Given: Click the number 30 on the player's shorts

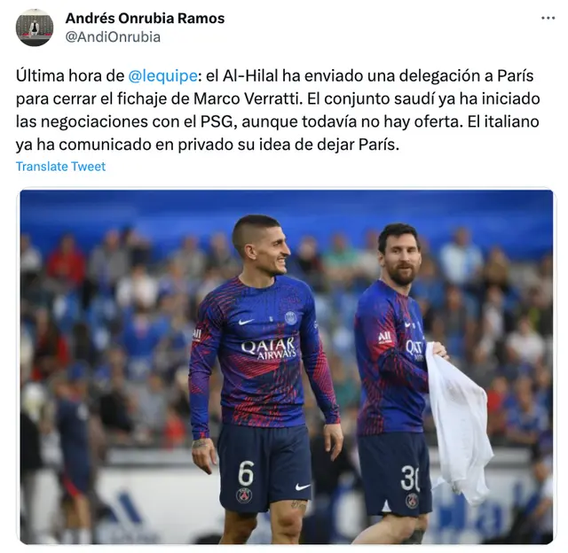Looking at the screenshot, I should 410,478.
